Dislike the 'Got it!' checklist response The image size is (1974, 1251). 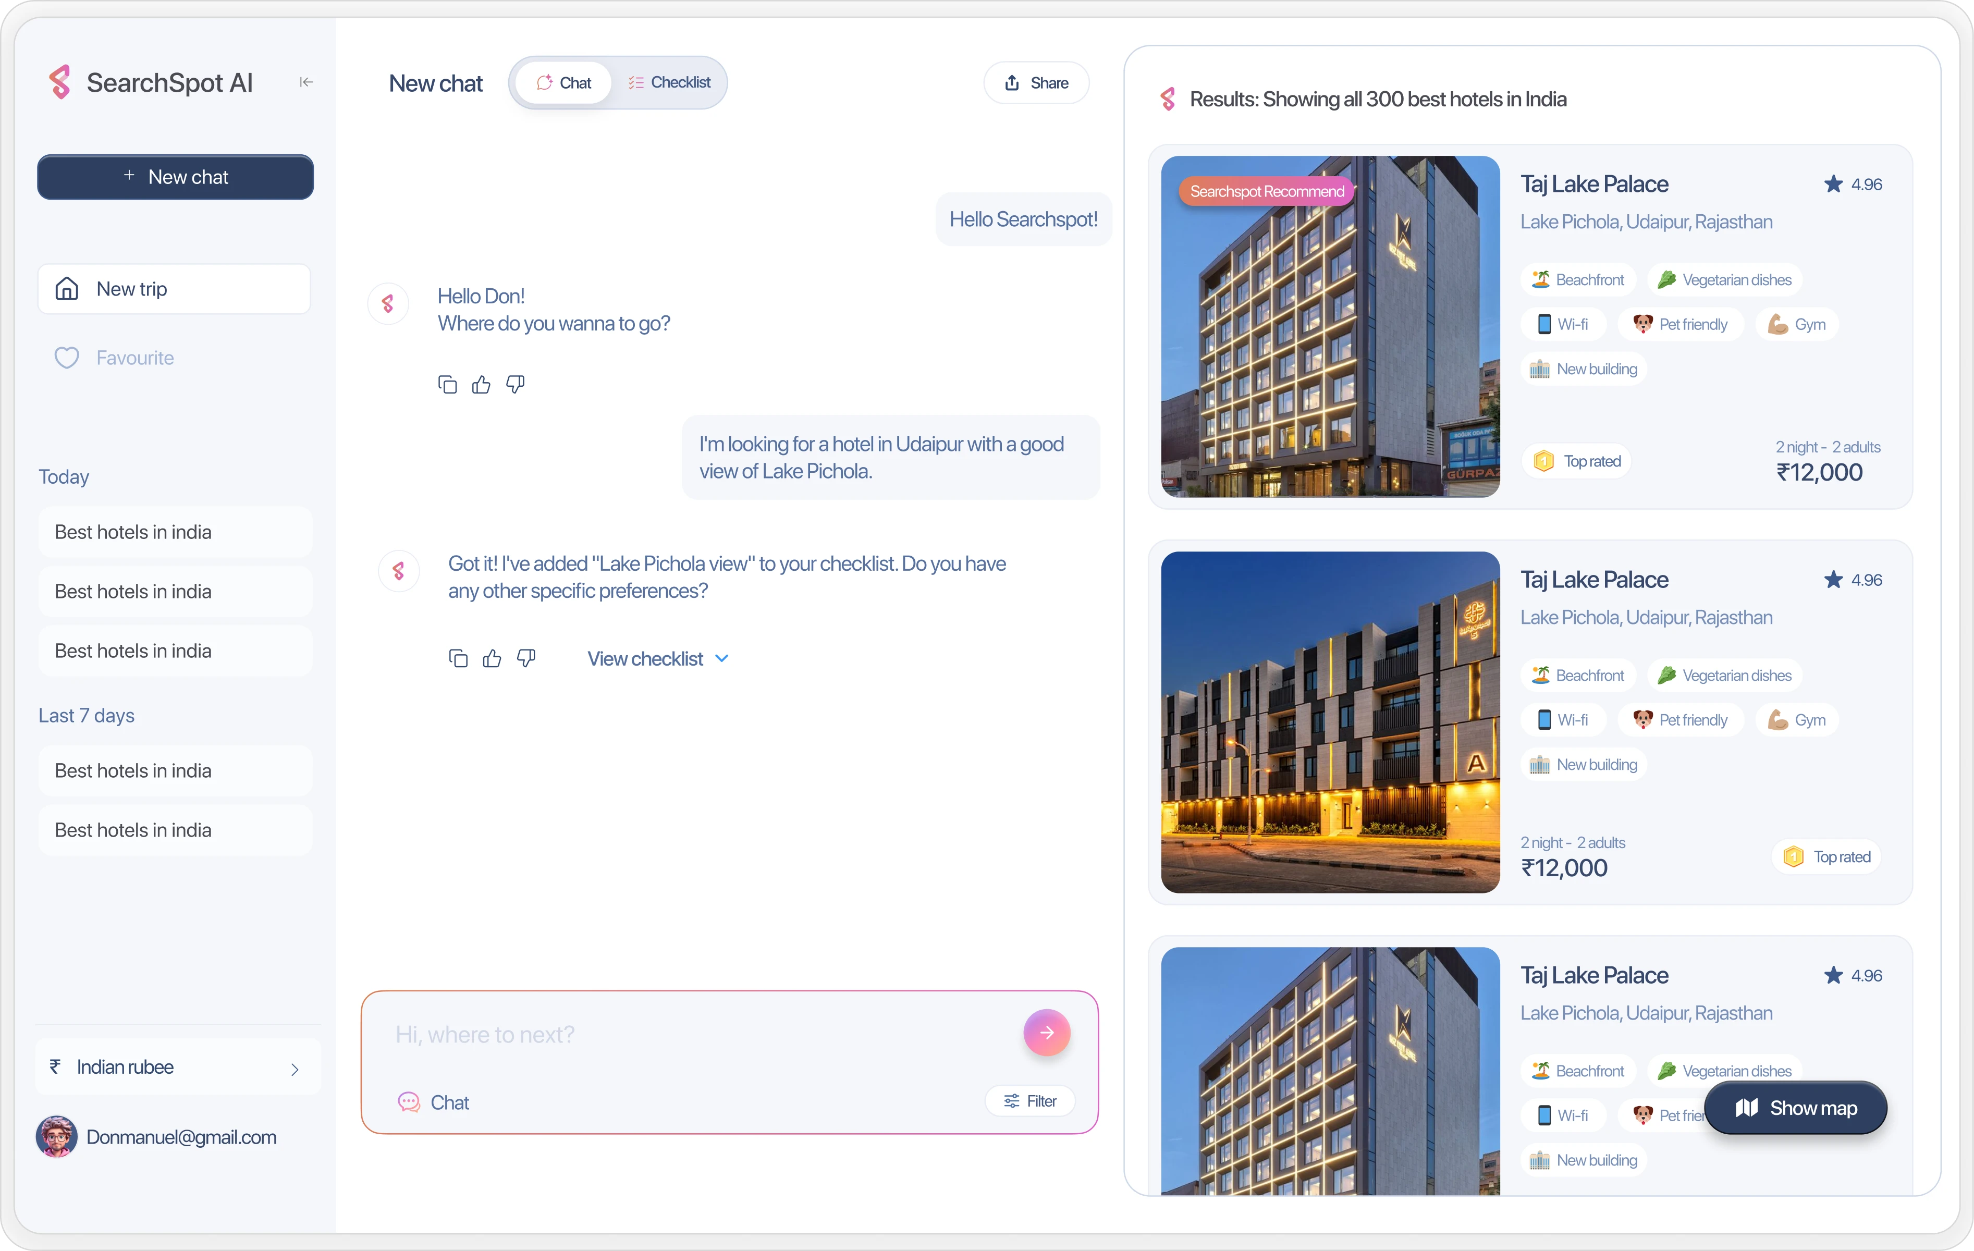526,658
